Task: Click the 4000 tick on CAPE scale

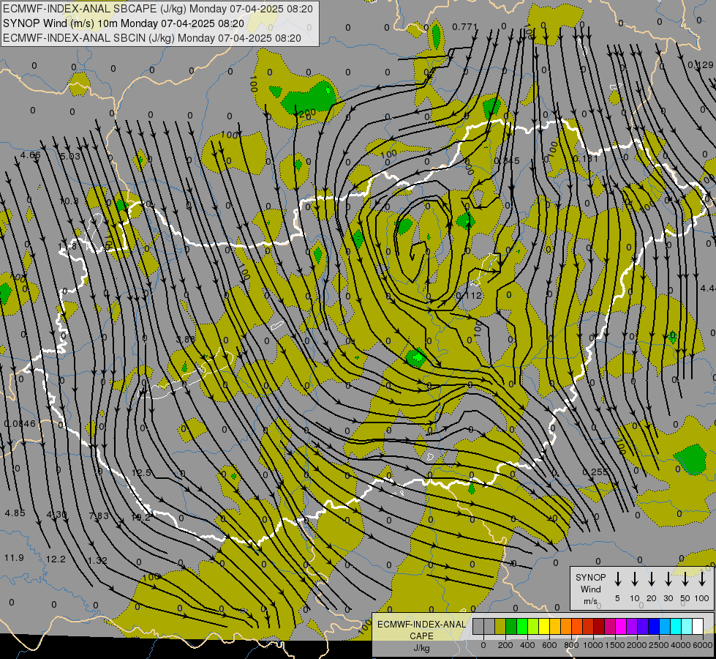Action: (x=681, y=645)
